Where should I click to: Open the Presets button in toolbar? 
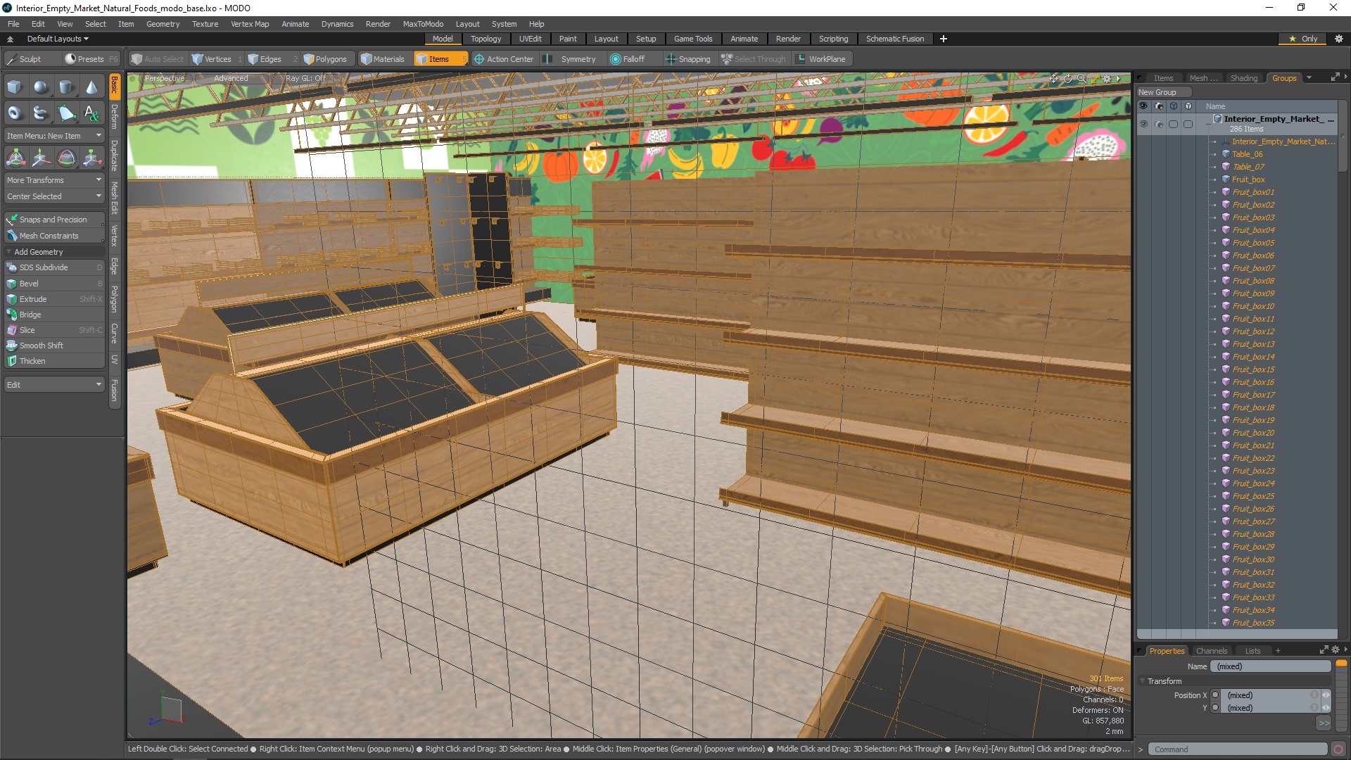(x=85, y=58)
